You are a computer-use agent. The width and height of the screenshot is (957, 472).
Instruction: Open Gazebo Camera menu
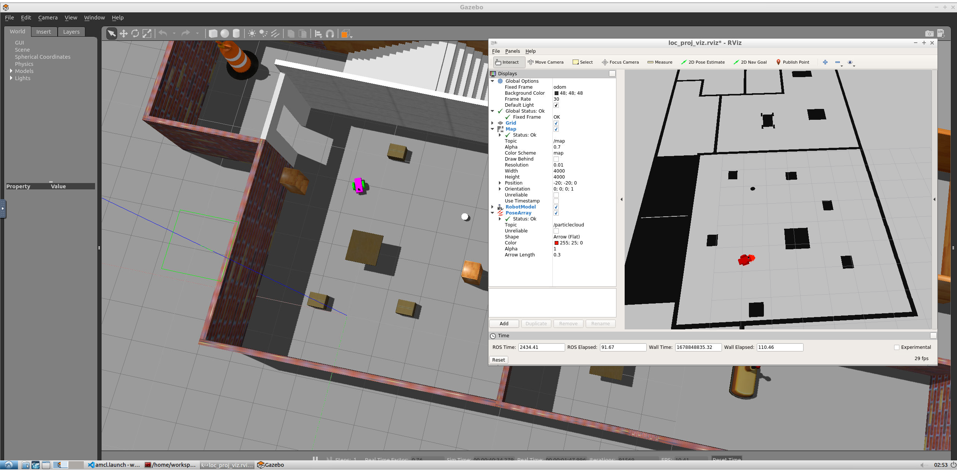click(48, 18)
